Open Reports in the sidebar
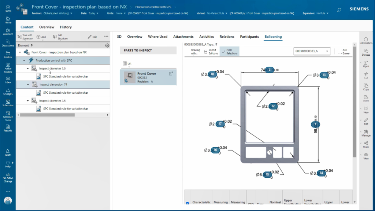This screenshot has height=211, width=375. click(8, 128)
